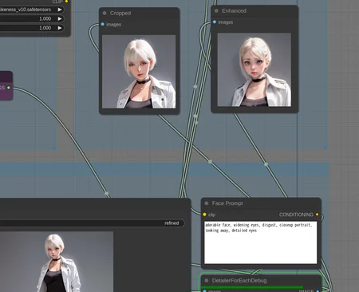Click the CLIP output socket at top left
359x292 pixels.
point(67,2)
